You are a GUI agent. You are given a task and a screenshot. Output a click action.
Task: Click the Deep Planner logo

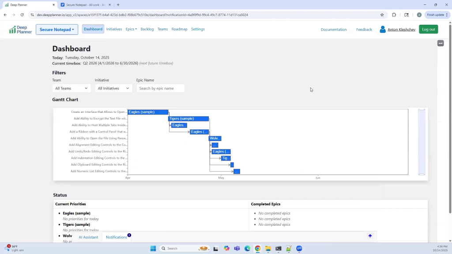pyautogui.click(x=20, y=30)
